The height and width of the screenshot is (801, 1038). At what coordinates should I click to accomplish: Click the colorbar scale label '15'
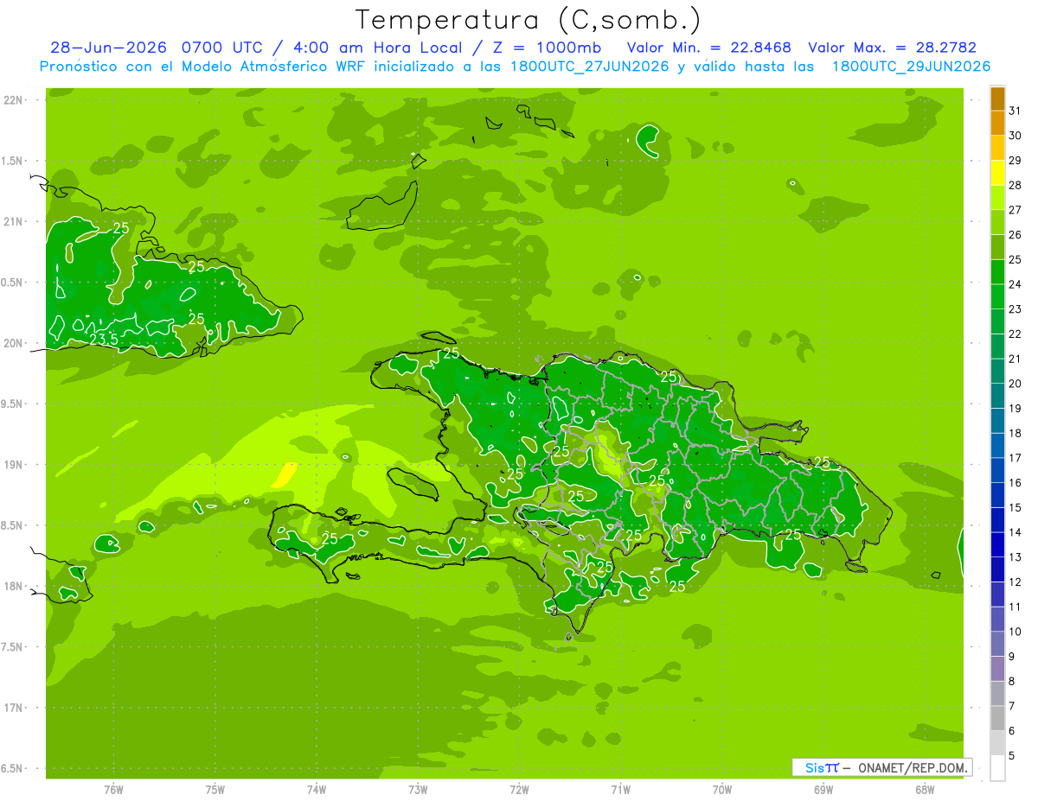(x=1016, y=507)
